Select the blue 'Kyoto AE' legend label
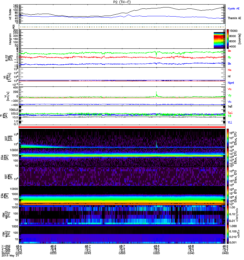 point(234,8)
